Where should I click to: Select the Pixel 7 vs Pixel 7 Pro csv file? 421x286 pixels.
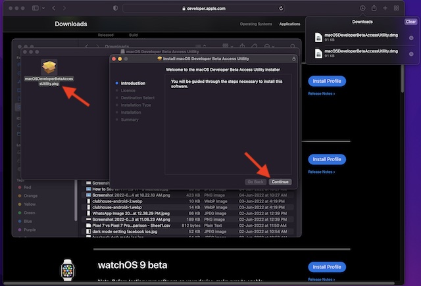point(187,226)
